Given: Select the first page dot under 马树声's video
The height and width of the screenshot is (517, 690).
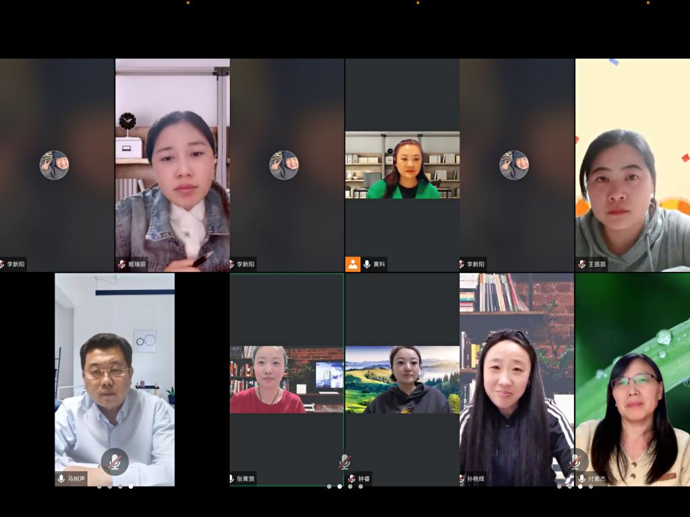Looking at the screenshot, I should click(100, 487).
